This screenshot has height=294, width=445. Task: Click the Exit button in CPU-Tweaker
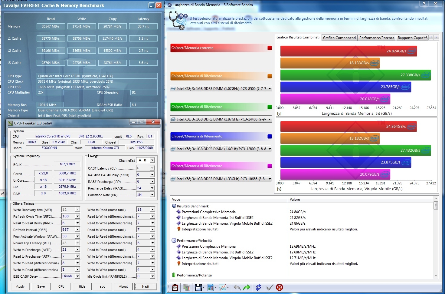[146, 286]
